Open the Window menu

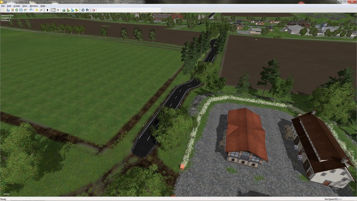[x=34, y=6]
